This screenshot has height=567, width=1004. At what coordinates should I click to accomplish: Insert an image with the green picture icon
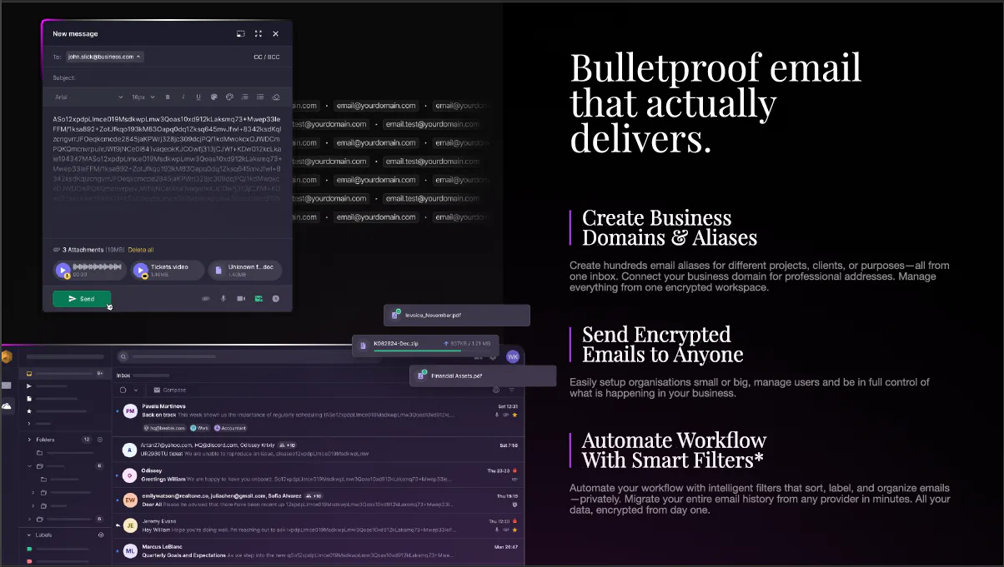point(259,298)
